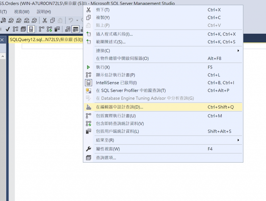Click the Undo arrow in the toolbar
The image size is (266, 201).
(71, 20)
